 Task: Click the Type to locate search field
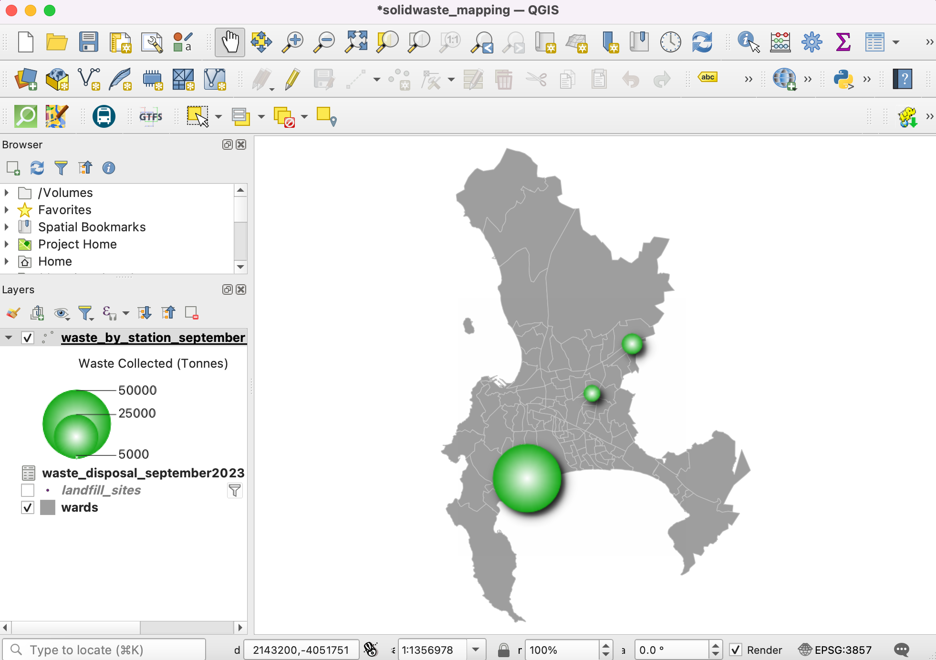110,650
